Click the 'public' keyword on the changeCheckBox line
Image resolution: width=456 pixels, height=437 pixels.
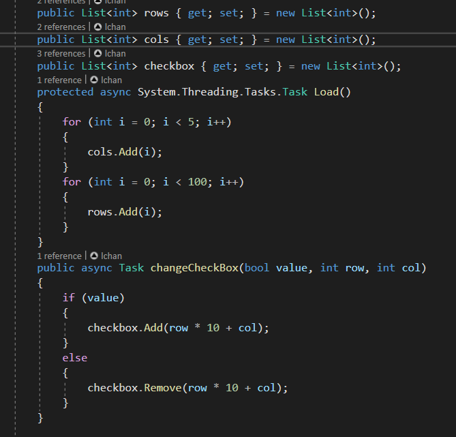pos(56,268)
